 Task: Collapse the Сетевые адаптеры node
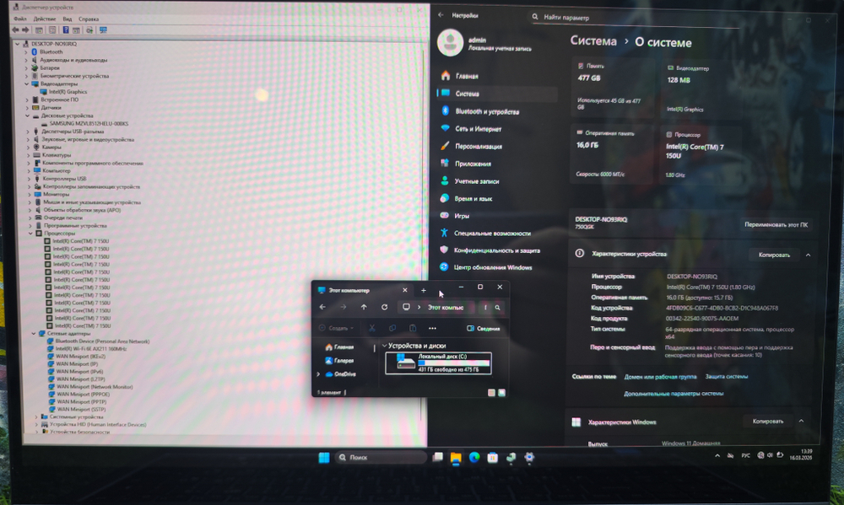(34, 334)
